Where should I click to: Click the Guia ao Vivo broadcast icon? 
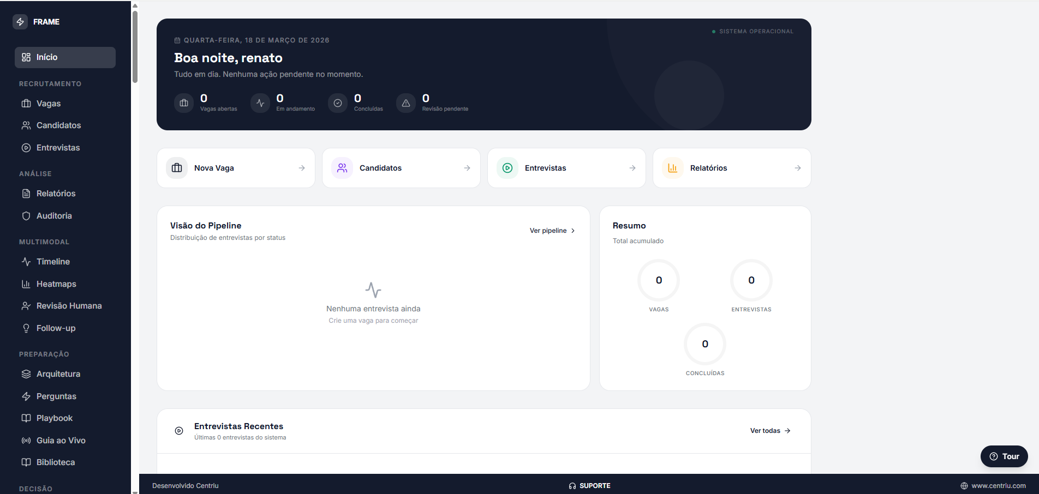[x=26, y=441]
